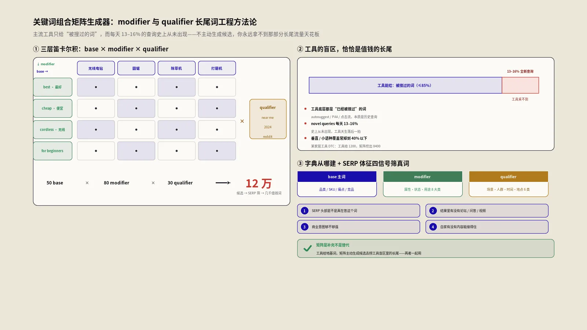The image size is (587, 330).
Task: Click the 属性・状态・用途 8 大类 text
Action: pyautogui.click(x=423, y=190)
